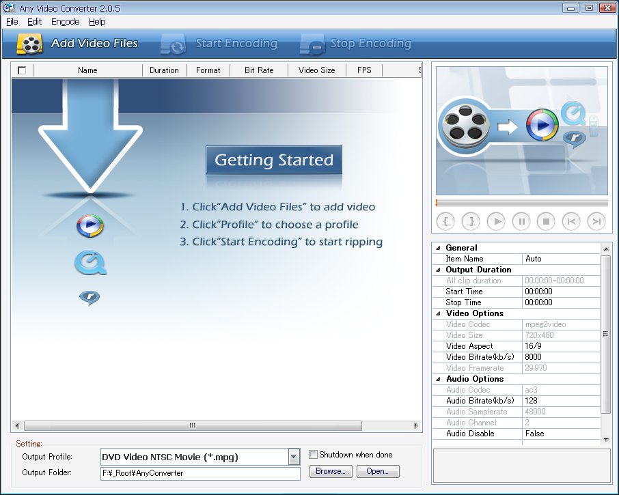Edit the Start Time value 00:00:00
This screenshot has width=619, height=495.
click(x=560, y=292)
